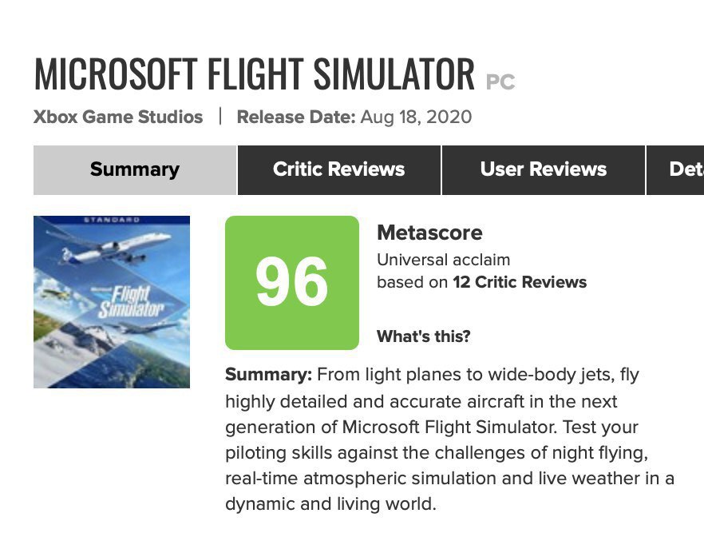This screenshot has height=537, width=704.
Task: Click the STANDARD edition label on cover
Action: point(112,219)
